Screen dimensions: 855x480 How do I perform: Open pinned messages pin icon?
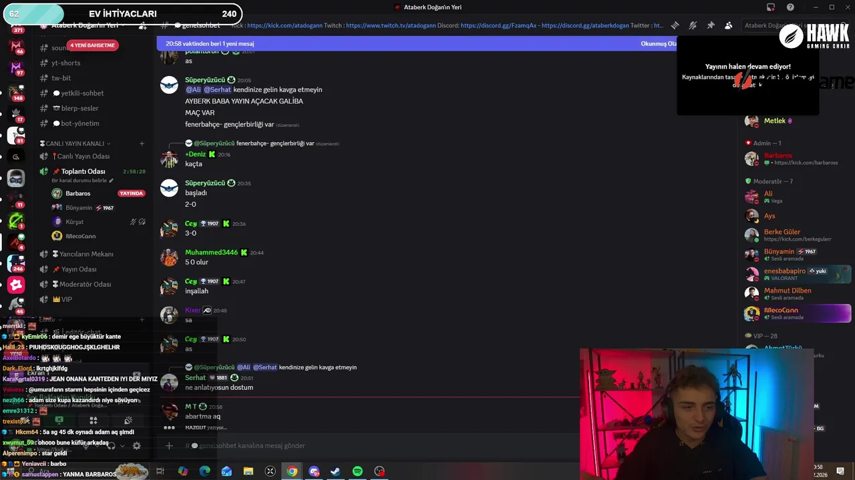(711, 25)
